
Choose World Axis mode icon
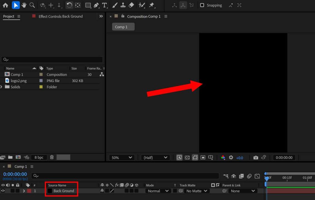click(183, 5)
